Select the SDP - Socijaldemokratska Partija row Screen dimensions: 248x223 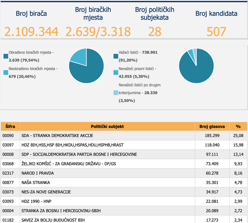(x=124, y=154)
